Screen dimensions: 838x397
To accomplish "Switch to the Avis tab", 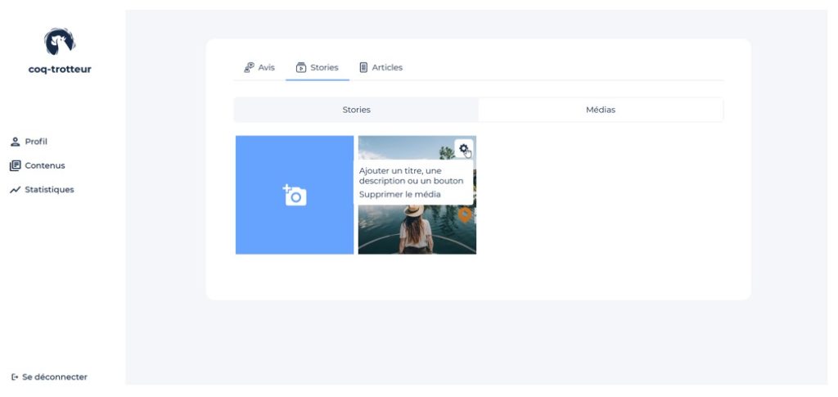I will pyautogui.click(x=259, y=67).
